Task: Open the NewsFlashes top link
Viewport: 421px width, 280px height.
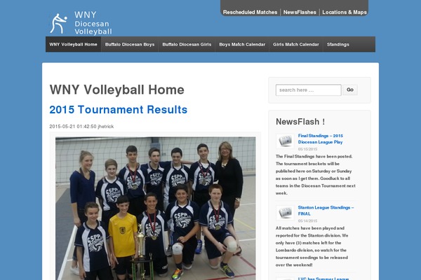Action: pos(300,13)
